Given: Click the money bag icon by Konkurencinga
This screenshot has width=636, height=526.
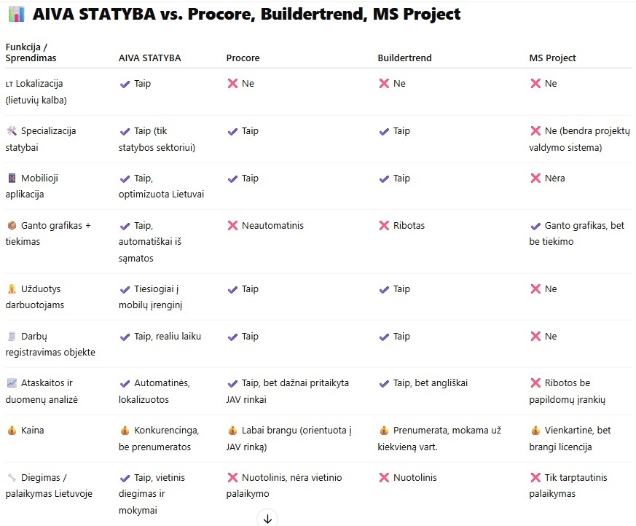Looking at the screenshot, I should click(125, 431).
